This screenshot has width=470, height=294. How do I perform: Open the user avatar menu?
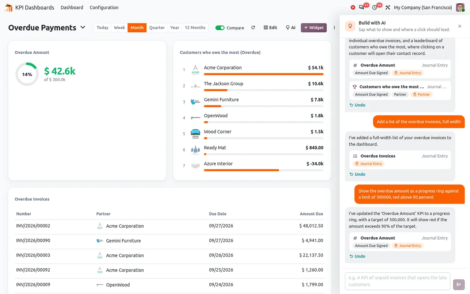(x=460, y=7)
